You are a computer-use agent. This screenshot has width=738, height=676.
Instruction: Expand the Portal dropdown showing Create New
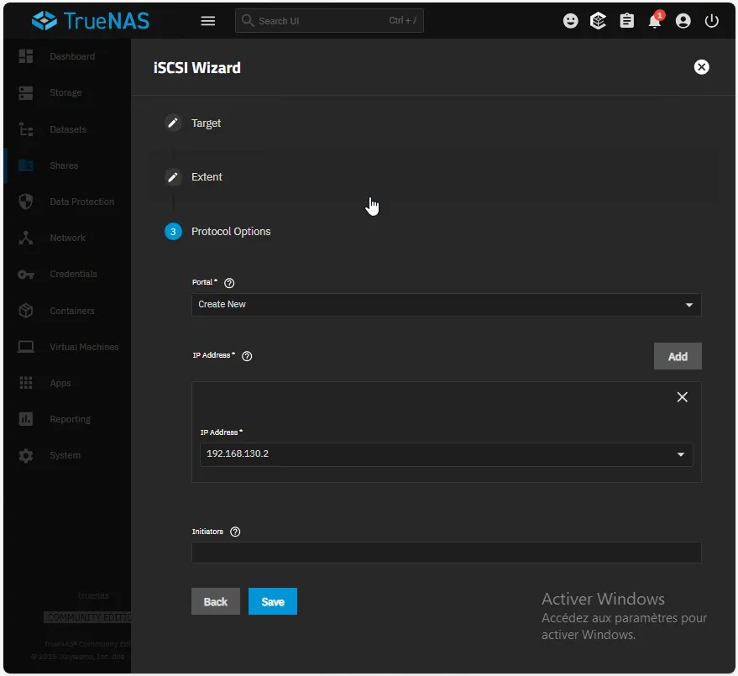(446, 305)
